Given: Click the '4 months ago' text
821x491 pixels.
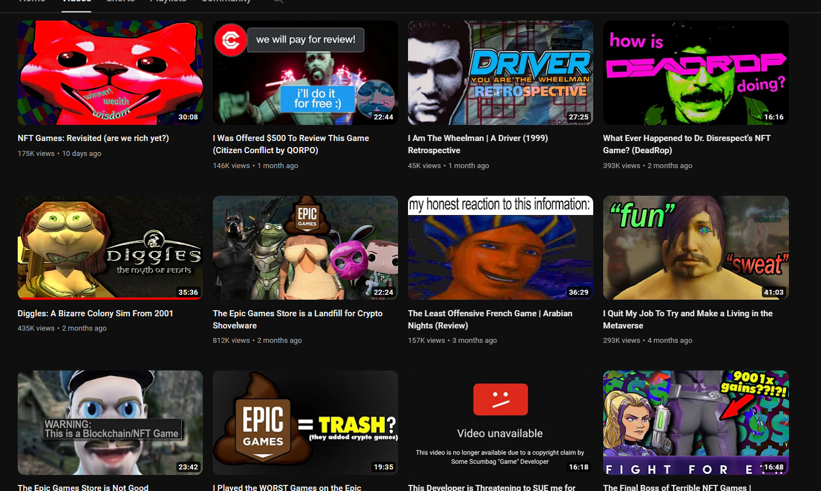Looking at the screenshot, I should coord(670,341).
